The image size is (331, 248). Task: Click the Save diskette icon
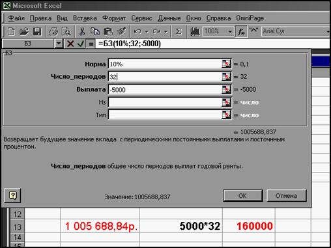coord(37,32)
